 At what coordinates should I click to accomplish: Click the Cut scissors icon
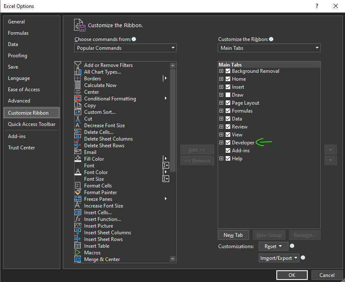point(78,119)
